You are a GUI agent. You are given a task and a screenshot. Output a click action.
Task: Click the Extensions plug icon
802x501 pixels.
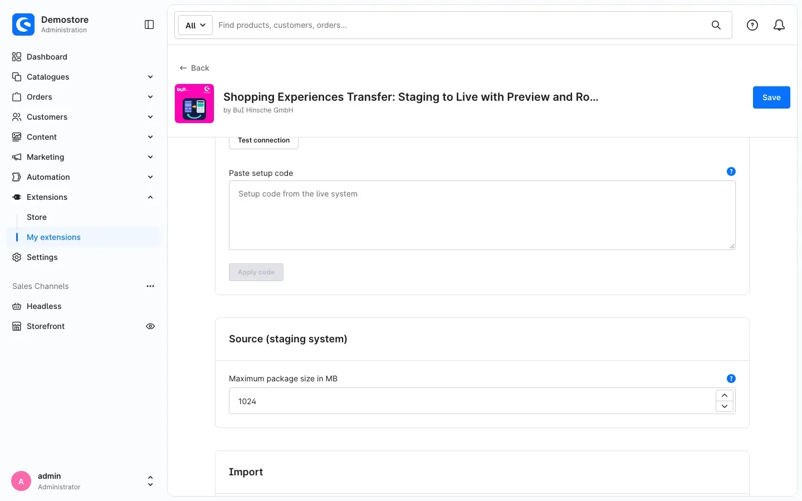coord(17,197)
